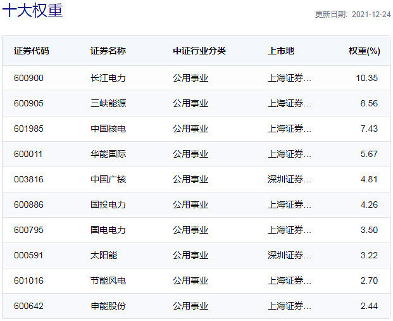Click weight value 2.44
Screen dimensions: 393x321
[x=369, y=306]
